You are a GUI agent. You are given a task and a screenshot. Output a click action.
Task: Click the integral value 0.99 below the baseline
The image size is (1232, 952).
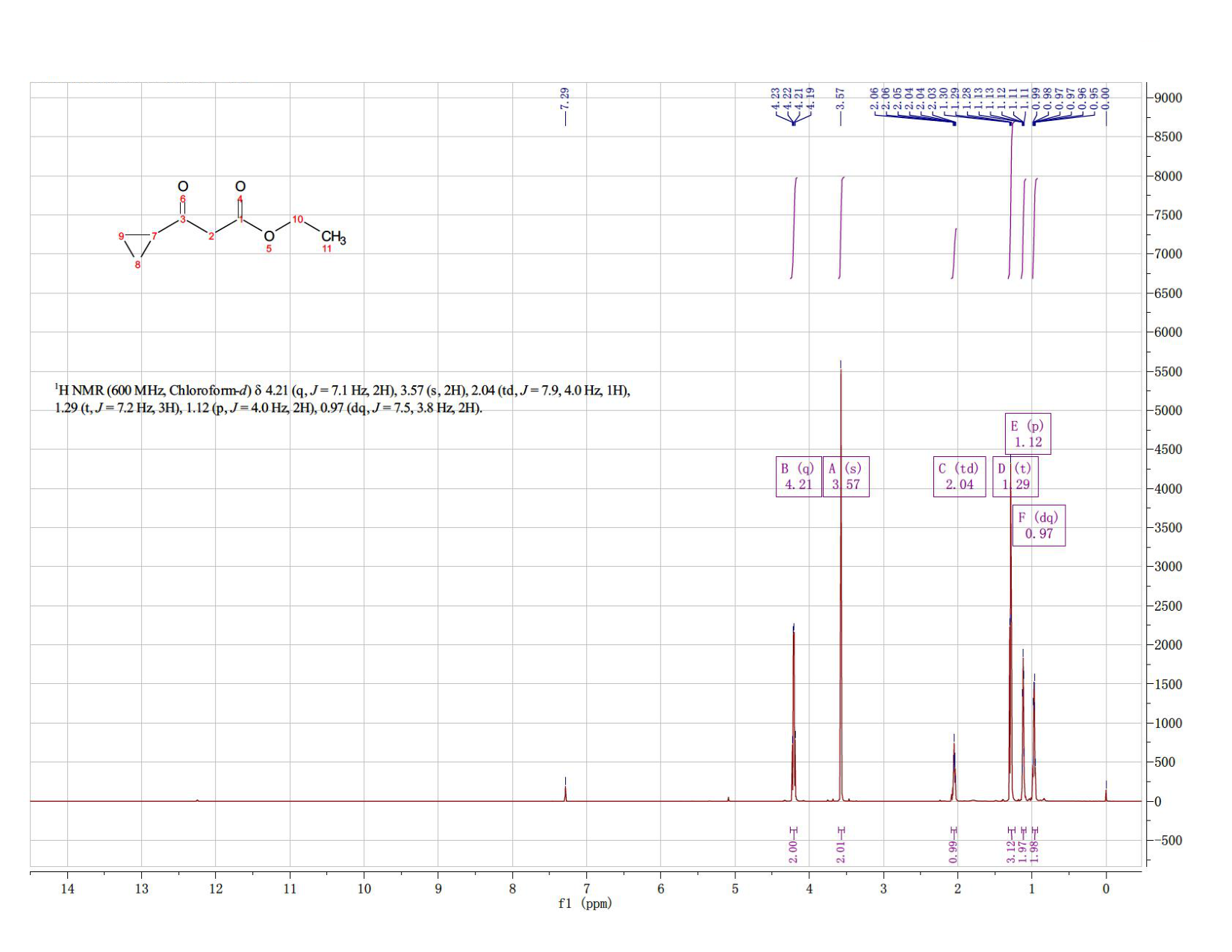point(953,852)
